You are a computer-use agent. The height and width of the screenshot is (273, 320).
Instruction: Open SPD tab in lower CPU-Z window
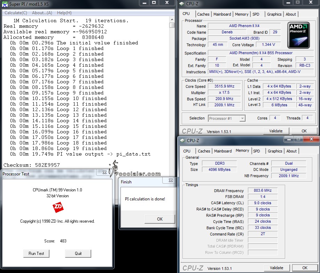[257, 151]
